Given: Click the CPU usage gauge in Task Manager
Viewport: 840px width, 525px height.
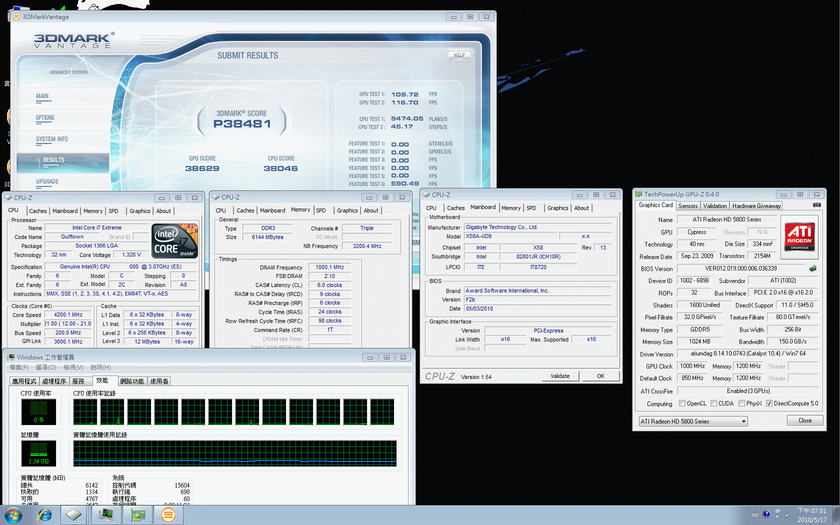Looking at the screenshot, I should (38, 411).
